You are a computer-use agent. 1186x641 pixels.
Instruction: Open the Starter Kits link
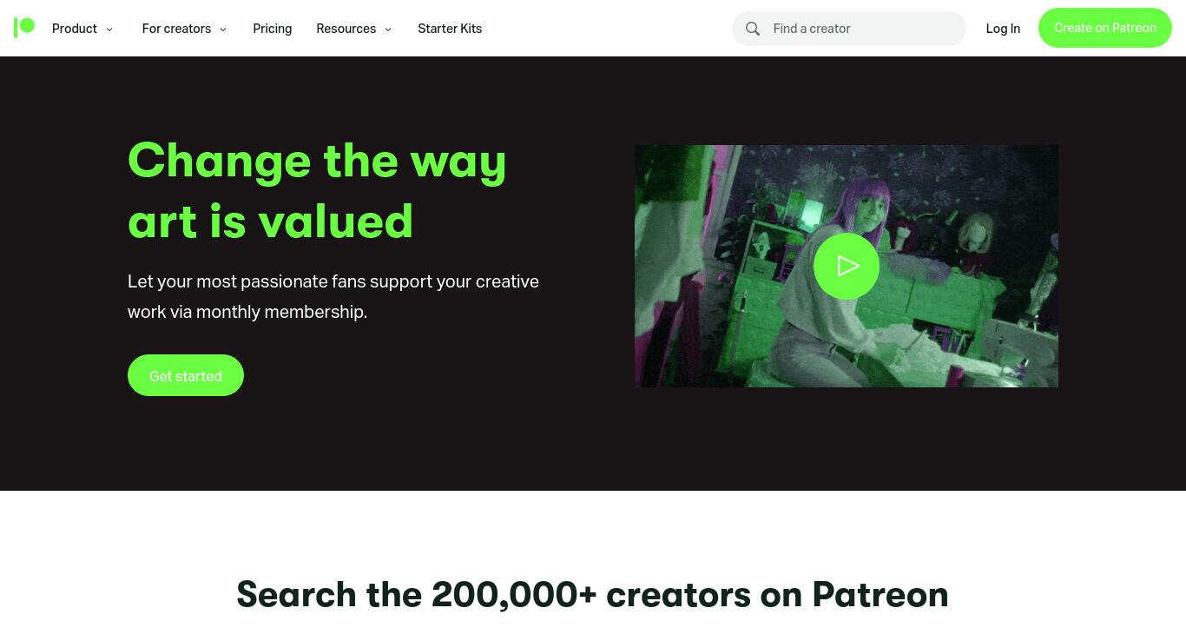pyautogui.click(x=450, y=29)
